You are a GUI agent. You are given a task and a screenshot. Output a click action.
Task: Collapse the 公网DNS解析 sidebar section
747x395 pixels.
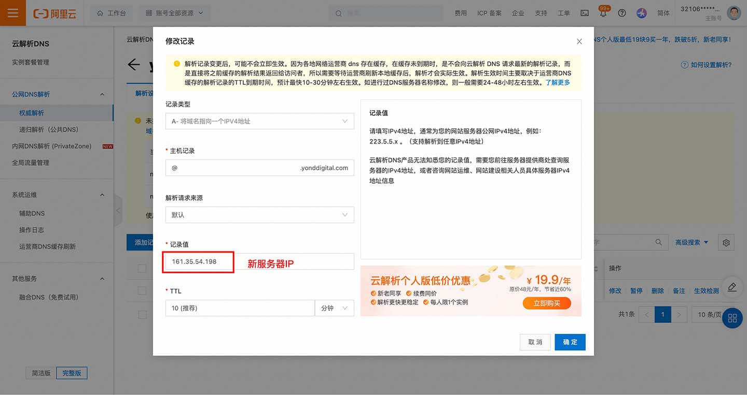click(102, 94)
